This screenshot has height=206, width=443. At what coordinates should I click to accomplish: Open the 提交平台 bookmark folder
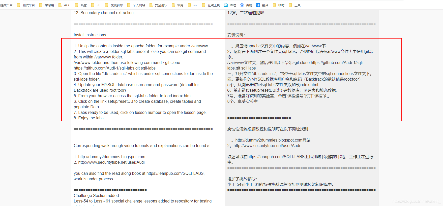point(6,5)
